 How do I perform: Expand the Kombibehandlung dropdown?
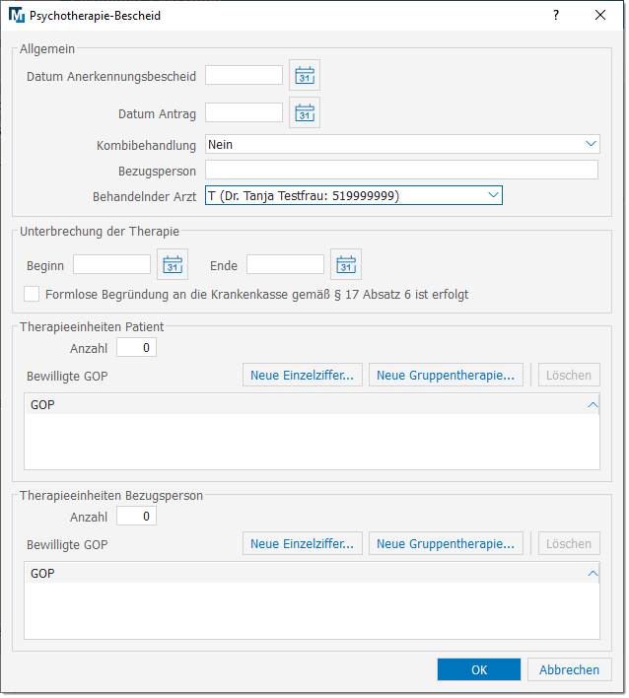tap(591, 144)
